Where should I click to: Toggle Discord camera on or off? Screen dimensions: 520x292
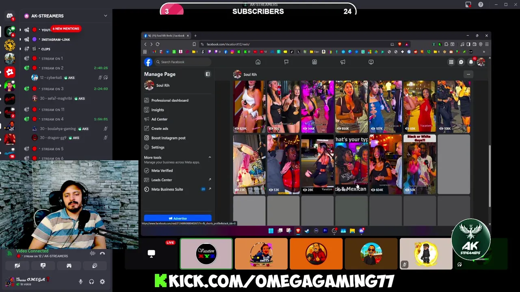17,266
